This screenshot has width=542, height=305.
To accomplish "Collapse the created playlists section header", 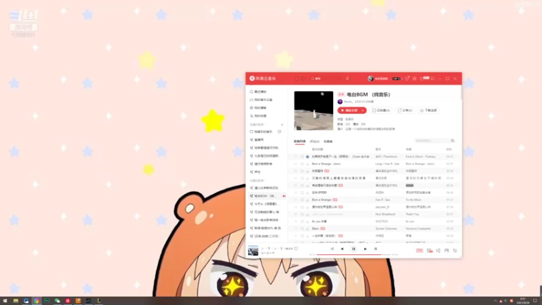I will [258, 125].
